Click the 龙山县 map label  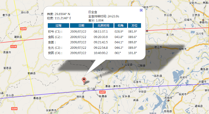10,95
